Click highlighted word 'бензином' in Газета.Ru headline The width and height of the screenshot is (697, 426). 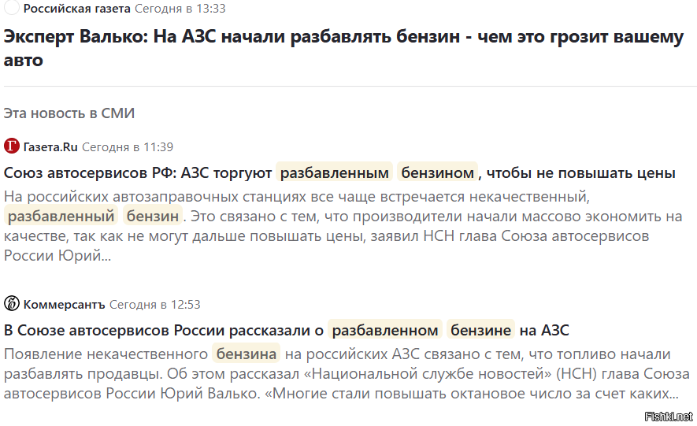click(x=437, y=172)
